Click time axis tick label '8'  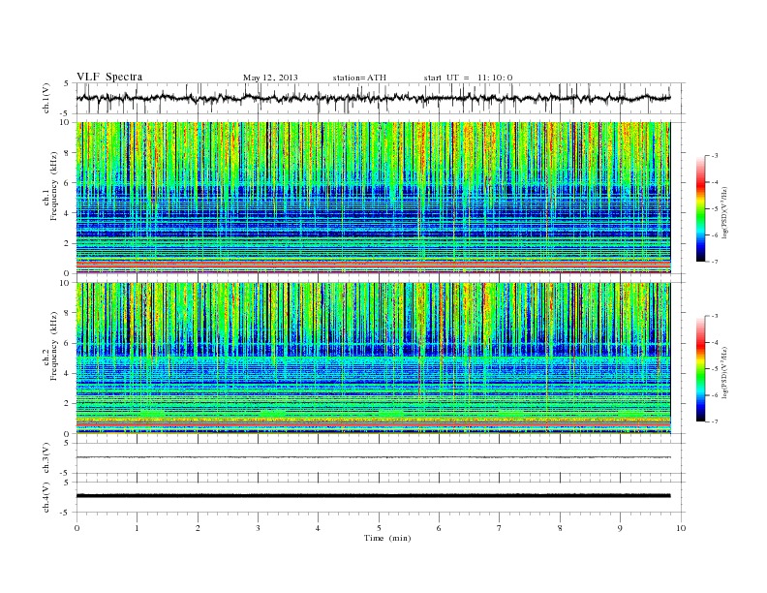[x=560, y=528]
